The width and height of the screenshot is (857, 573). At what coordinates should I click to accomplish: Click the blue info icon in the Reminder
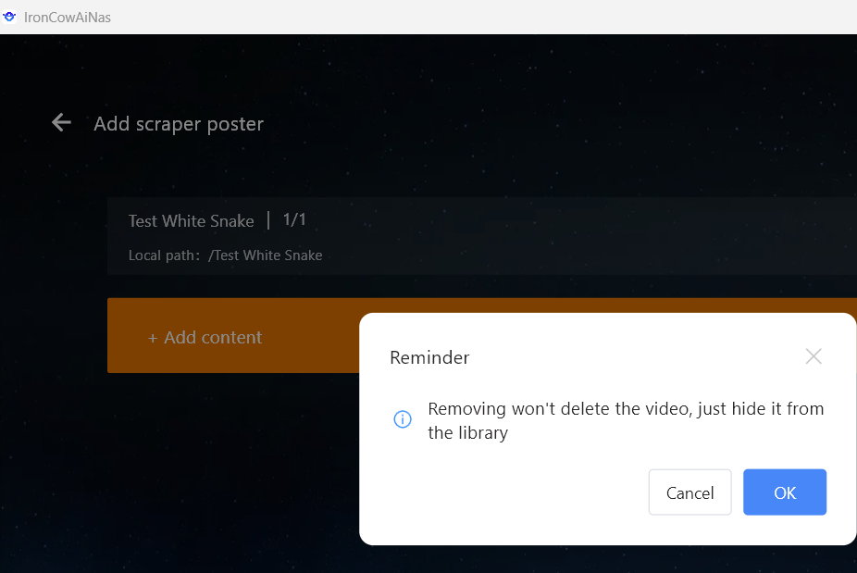tap(403, 419)
